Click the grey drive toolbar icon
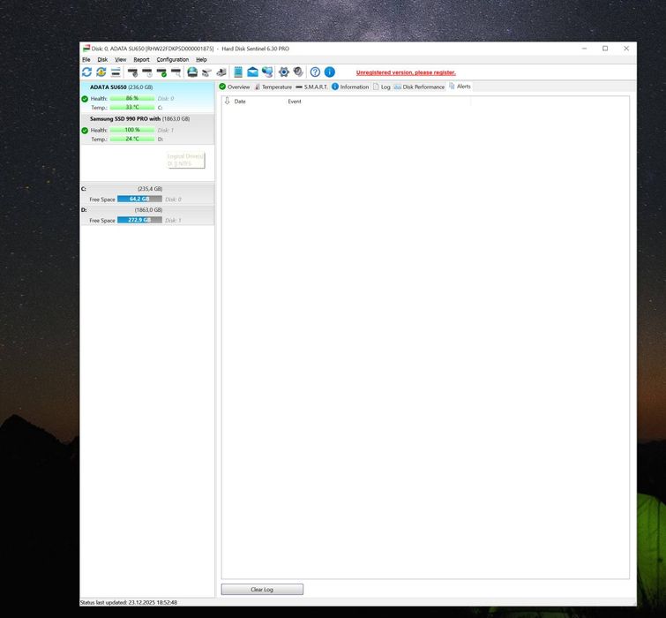The height and width of the screenshot is (618, 666). [x=206, y=72]
